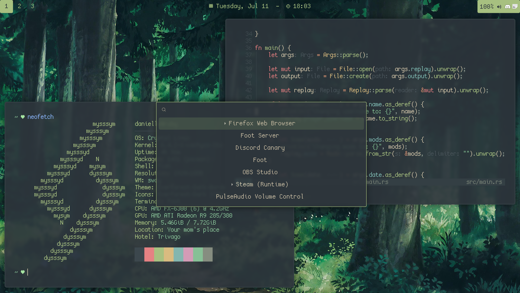This screenshot has height=293, width=520.
Task: Choose the Foot Server entry
Action: (x=260, y=136)
